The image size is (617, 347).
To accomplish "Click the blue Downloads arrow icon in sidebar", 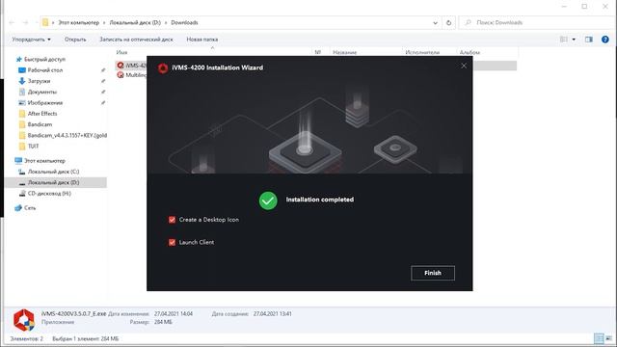I will click(x=22, y=81).
